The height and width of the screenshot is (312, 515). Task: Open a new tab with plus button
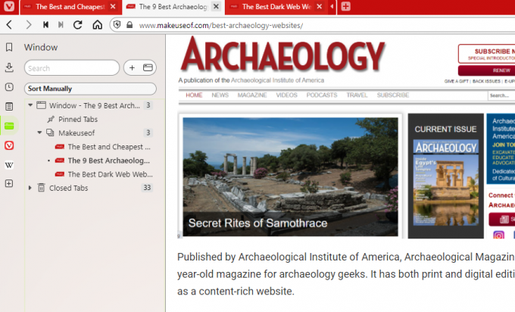click(346, 7)
